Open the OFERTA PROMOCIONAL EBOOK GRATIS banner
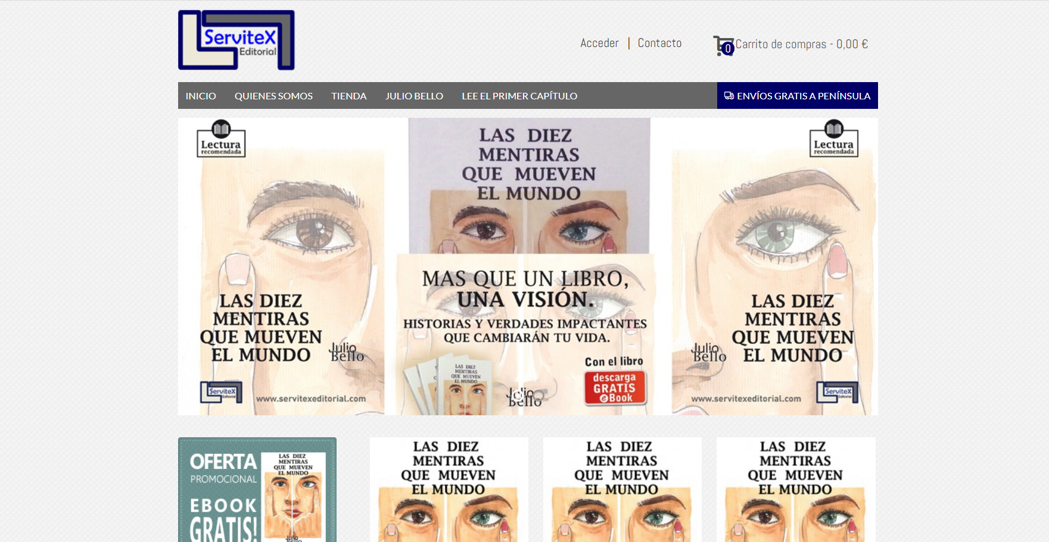The image size is (1049, 542). [257, 490]
